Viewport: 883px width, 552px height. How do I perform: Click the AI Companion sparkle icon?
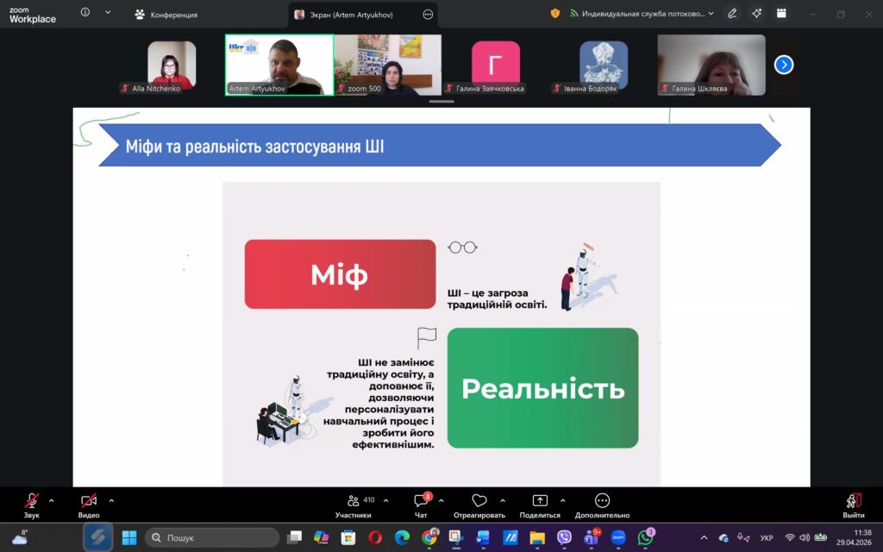[756, 14]
